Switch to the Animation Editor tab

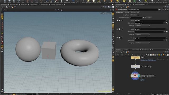pos(14,5)
